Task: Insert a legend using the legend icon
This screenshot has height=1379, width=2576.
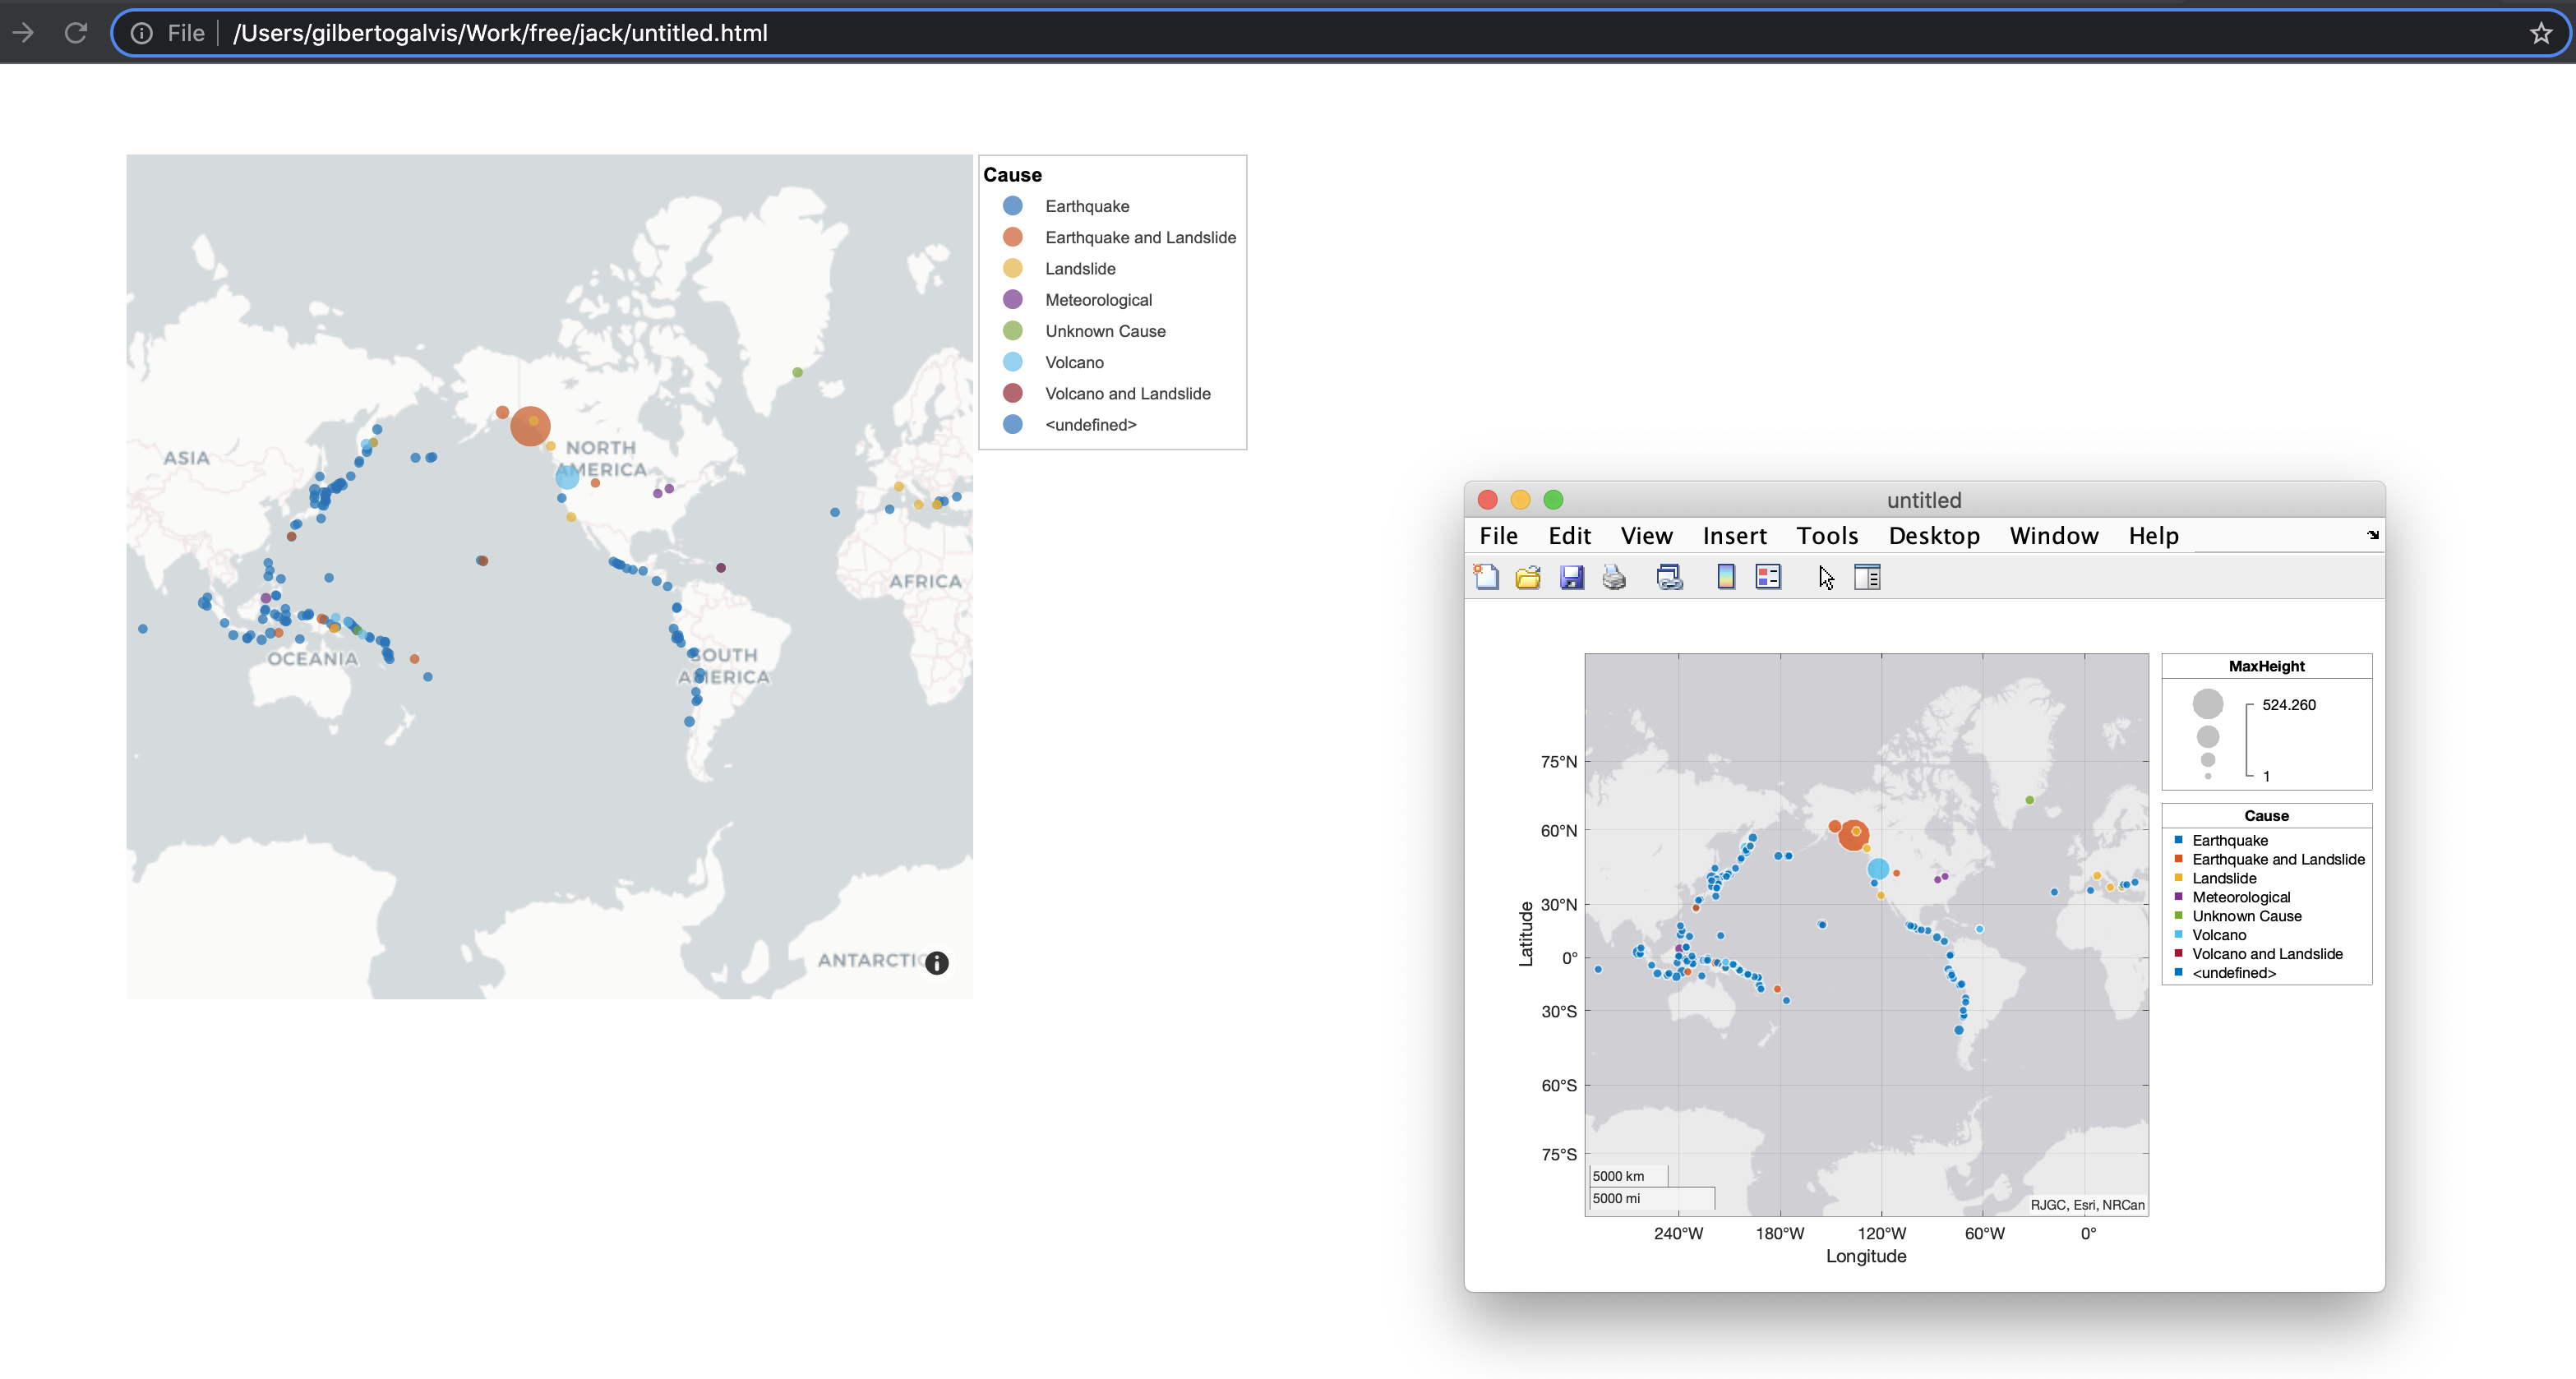Action: (1767, 577)
